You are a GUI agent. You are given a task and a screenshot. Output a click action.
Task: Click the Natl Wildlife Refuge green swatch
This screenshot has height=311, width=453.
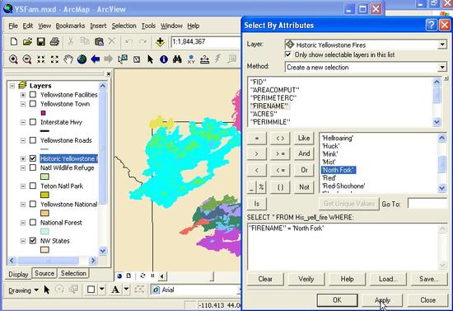44,177
